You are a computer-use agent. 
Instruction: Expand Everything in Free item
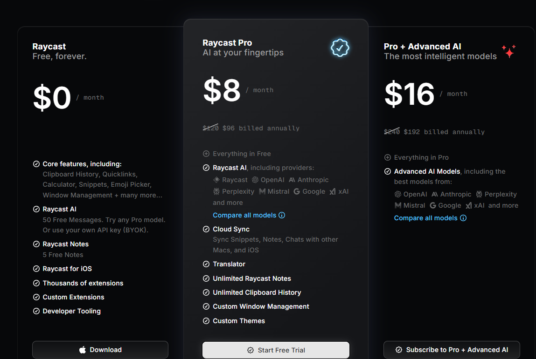(x=206, y=154)
